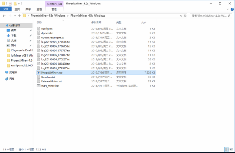
Task: Open the 管理 ribbon tab
Action: (54, 9)
